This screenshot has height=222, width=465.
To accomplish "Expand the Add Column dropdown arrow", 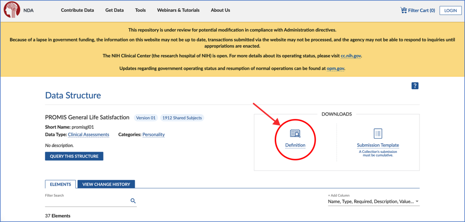I will pos(417,202).
